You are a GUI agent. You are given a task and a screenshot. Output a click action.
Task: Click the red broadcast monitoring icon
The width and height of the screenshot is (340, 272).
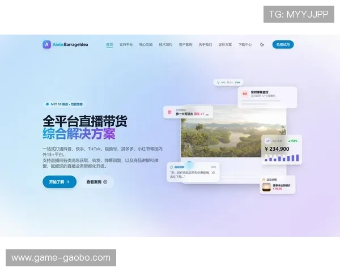[x=245, y=93]
